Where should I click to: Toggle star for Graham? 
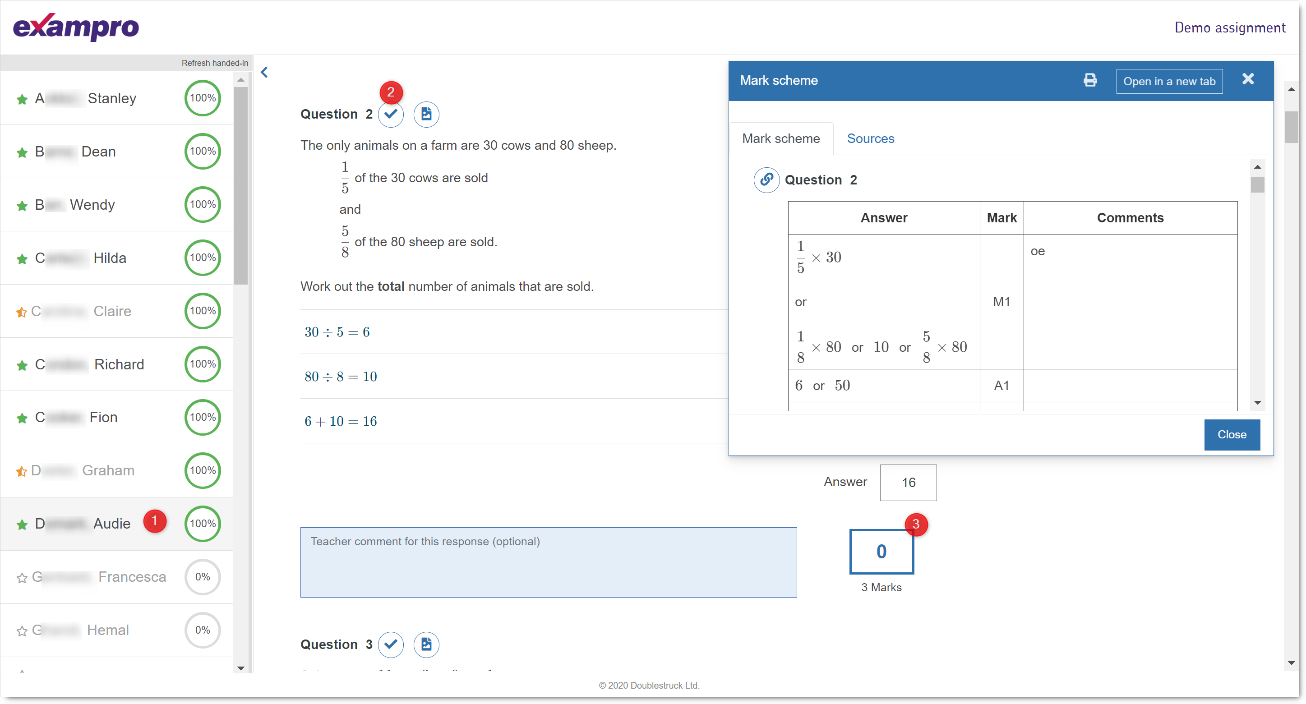point(21,471)
